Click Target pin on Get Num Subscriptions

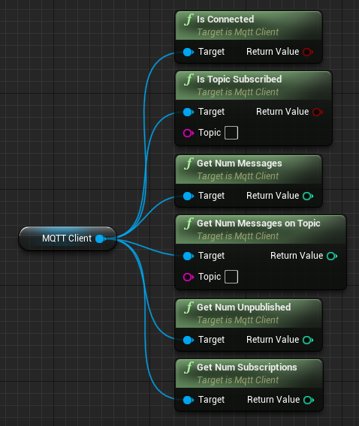coord(189,400)
